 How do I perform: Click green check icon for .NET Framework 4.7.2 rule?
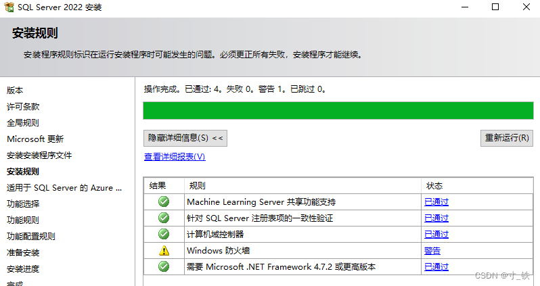coord(164,266)
